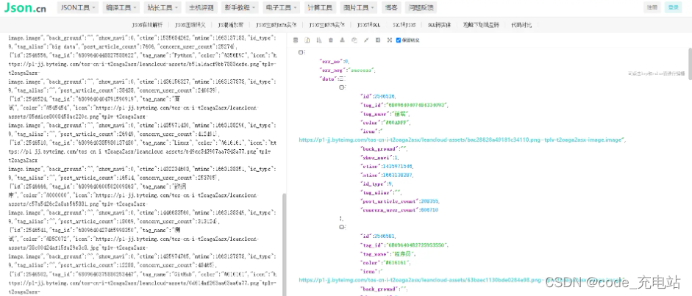Collapse the "data" array node
The height and width of the screenshot is (296, 692).
[342, 79]
